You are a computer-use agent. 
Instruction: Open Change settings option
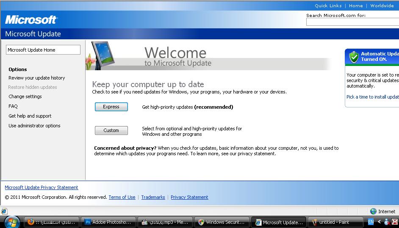point(25,96)
